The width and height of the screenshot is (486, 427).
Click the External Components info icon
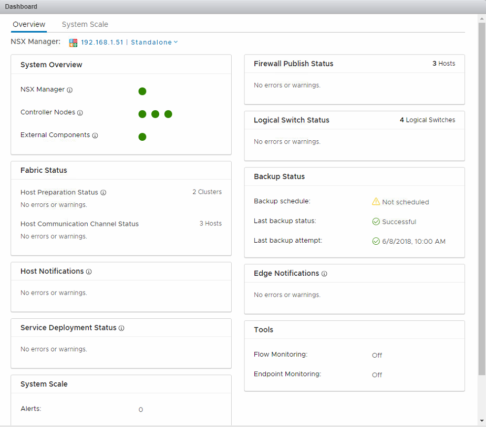95,136
